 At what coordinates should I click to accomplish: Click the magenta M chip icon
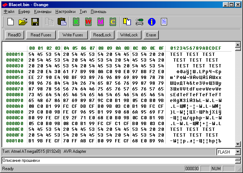100,22
